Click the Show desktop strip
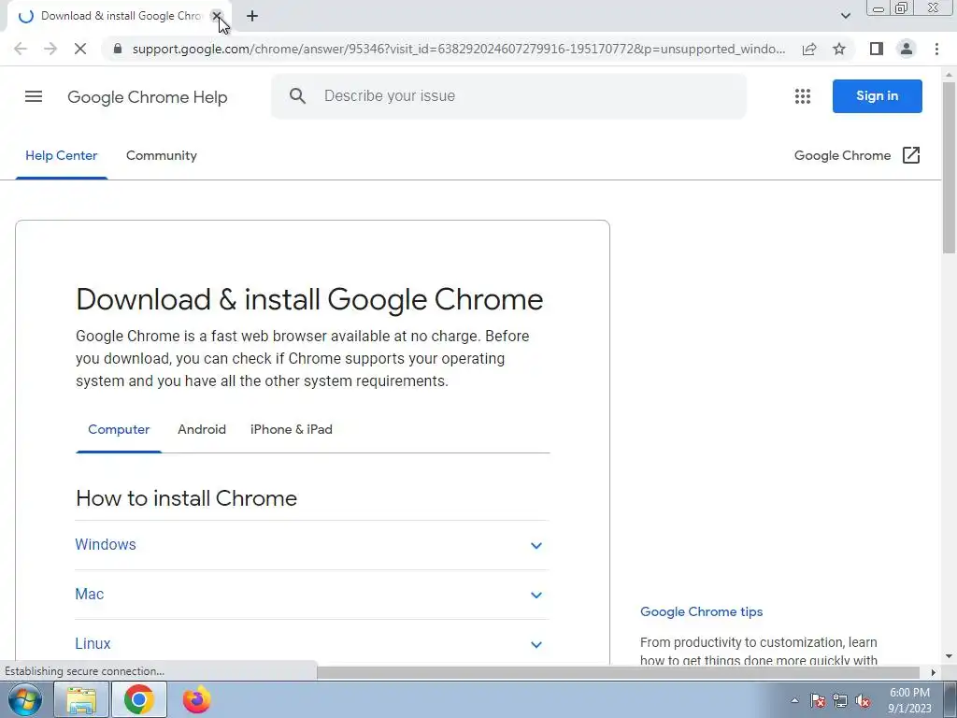Screen dimensions: 957x718 point(950,699)
